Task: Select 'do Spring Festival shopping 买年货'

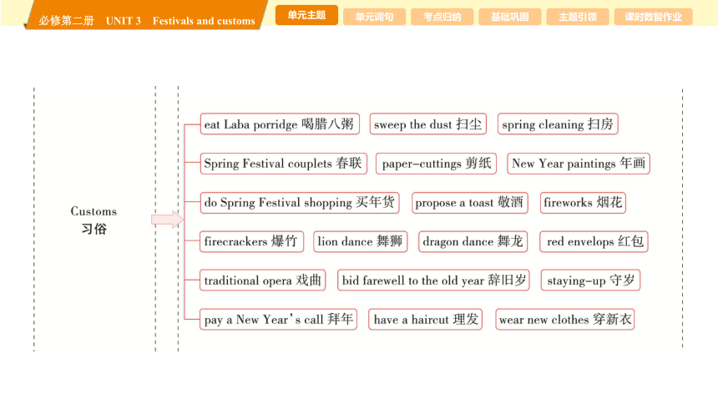Action: (300, 203)
